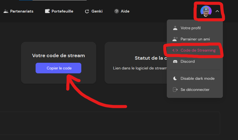This screenshot has width=238, height=140.
Task: Click the logout door icon
Action: coord(175,90)
